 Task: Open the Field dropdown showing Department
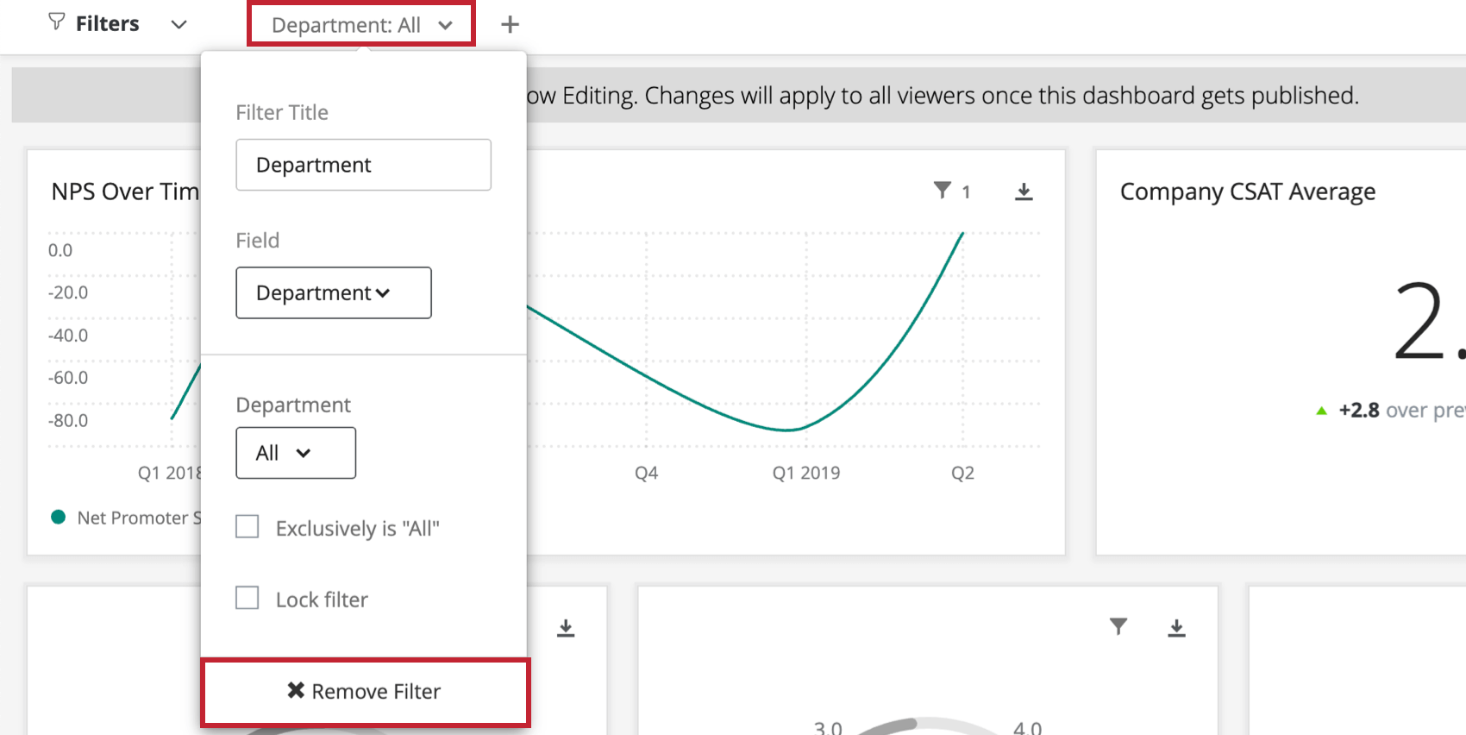pos(333,292)
